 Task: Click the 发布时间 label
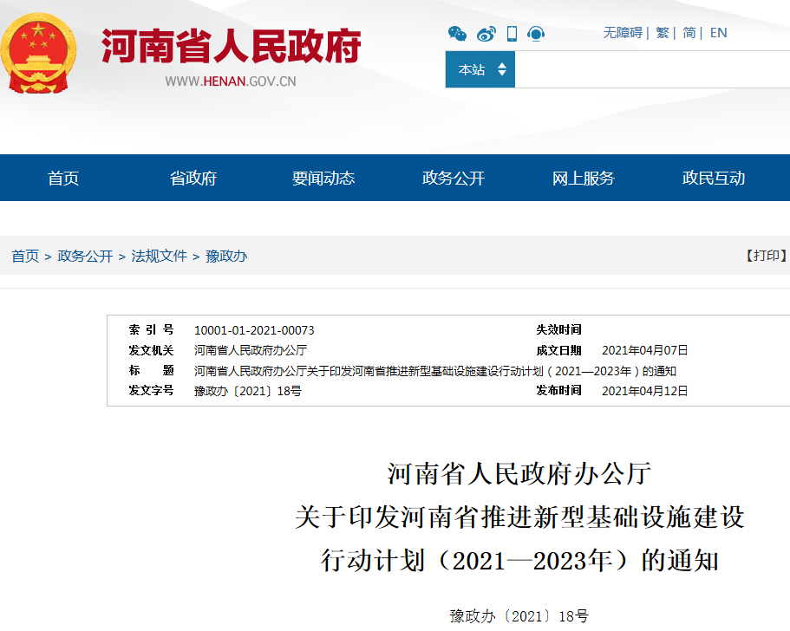tap(558, 390)
